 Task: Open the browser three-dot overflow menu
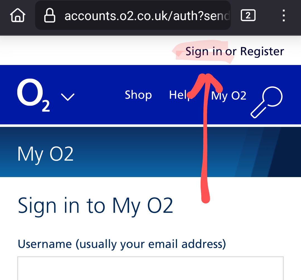tap(283, 16)
